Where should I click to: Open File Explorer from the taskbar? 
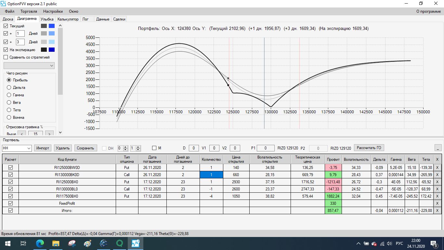point(56,243)
